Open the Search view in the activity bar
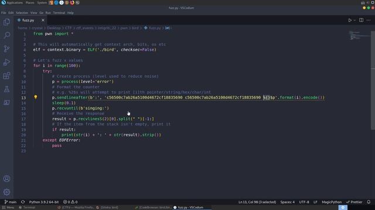 coord(6,35)
